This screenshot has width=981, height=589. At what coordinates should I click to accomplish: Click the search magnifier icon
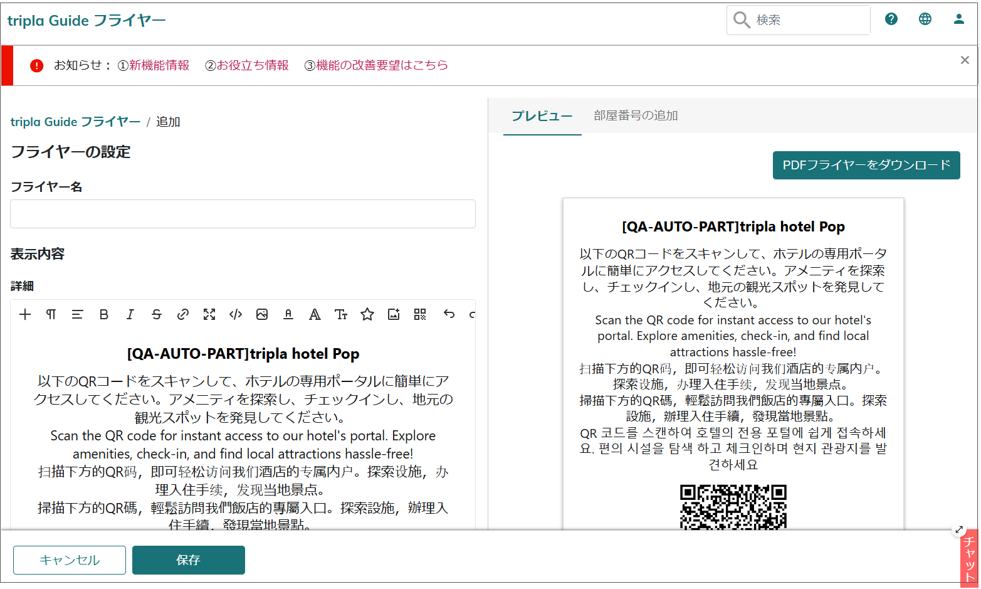(742, 20)
